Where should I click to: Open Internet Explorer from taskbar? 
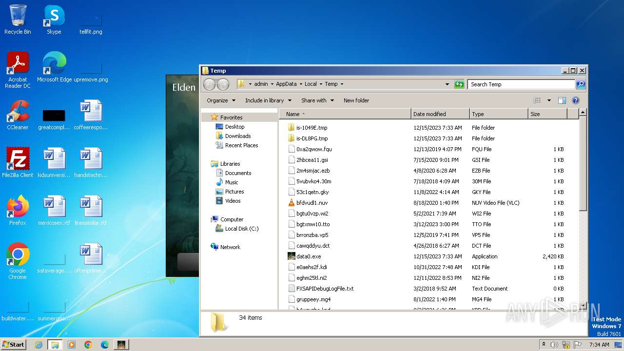tap(39, 345)
